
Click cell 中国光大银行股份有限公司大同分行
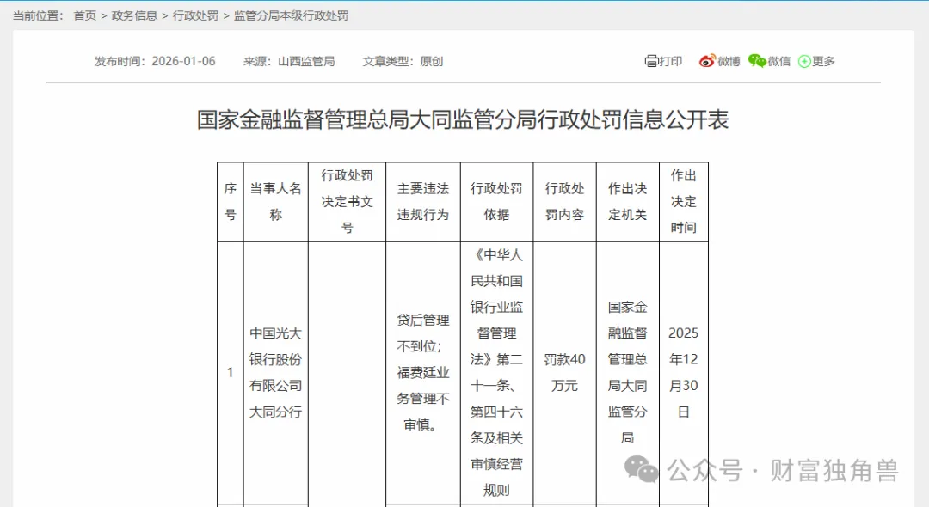tap(275, 373)
